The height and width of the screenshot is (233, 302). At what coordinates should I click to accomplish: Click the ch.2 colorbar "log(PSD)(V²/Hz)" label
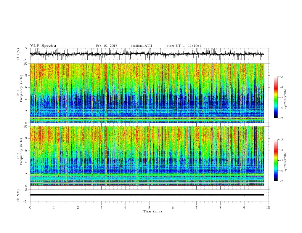(x=285, y=162)
